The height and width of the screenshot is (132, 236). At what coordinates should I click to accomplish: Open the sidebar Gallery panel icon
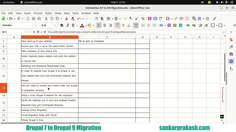click(x=231, y=54)
